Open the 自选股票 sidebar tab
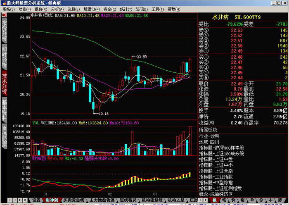Viewport: 289px width, 205px height. [x=4, y=136]
